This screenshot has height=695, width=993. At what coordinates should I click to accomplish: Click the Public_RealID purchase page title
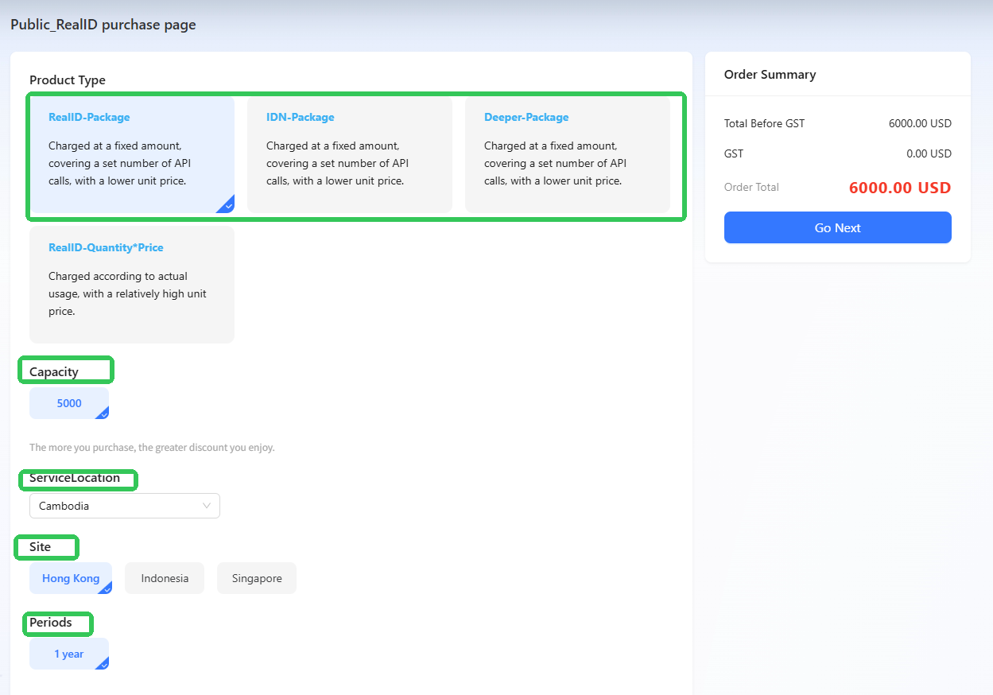[103, 25]
